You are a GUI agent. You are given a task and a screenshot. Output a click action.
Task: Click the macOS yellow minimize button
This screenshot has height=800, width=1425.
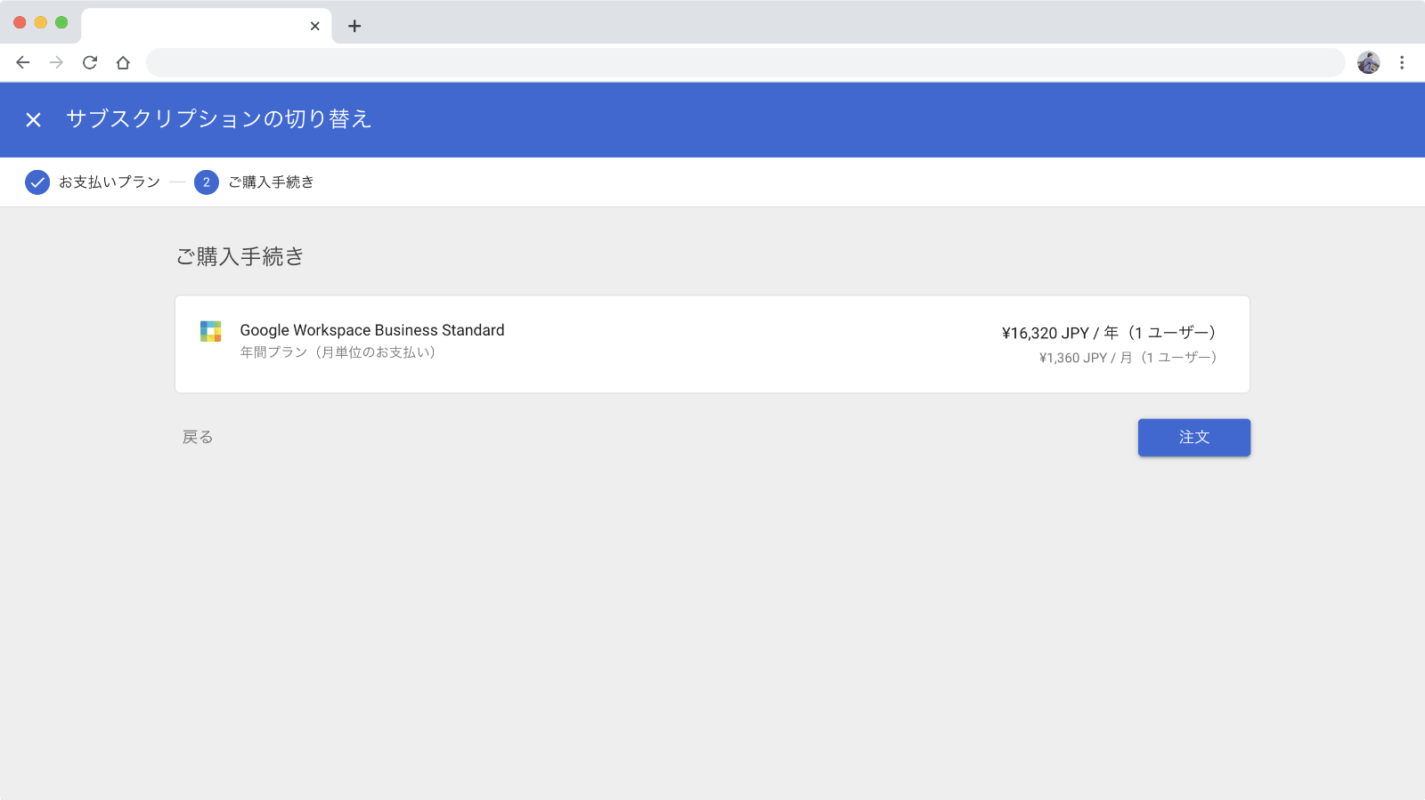click(40, 22)
